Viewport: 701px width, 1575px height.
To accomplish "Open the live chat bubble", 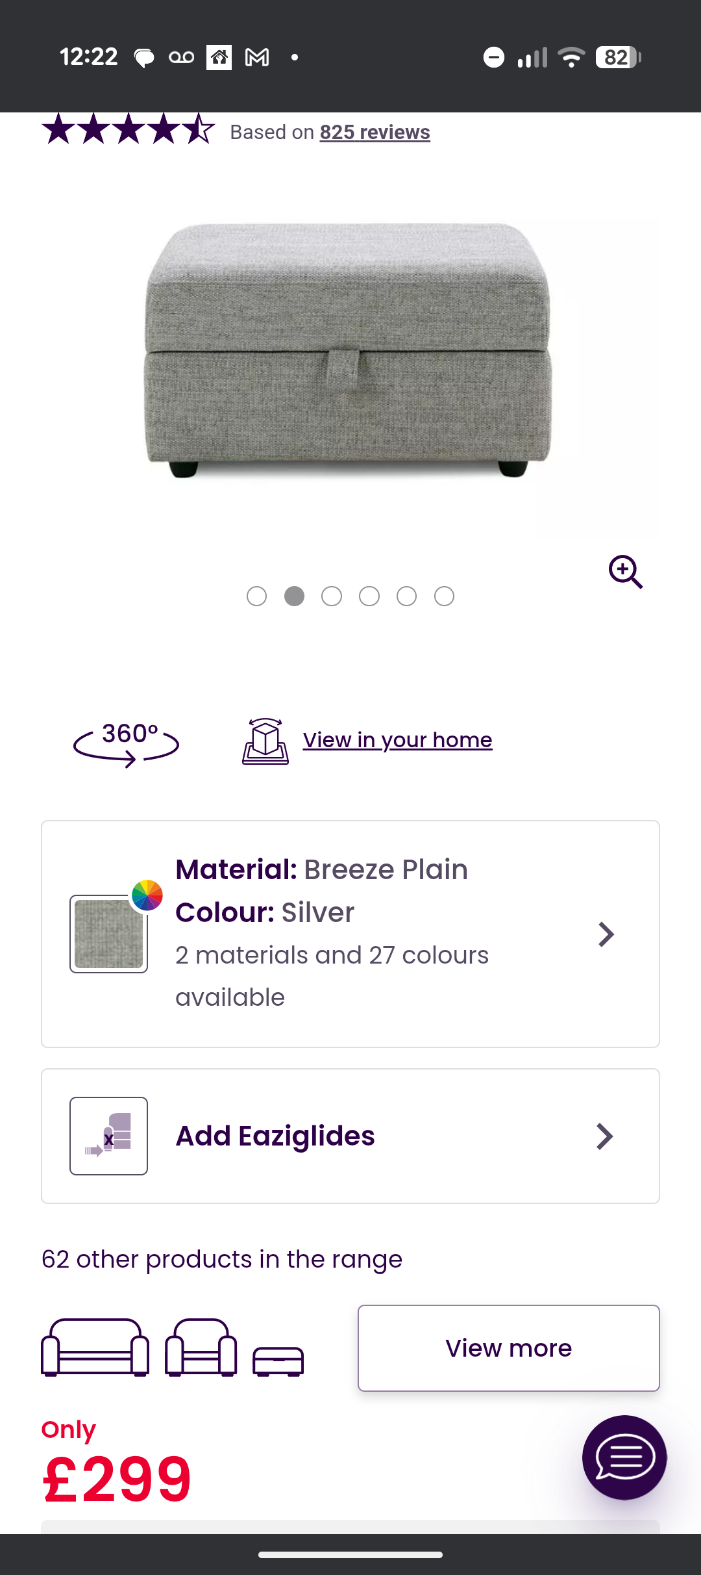I will click(624, 1457).
